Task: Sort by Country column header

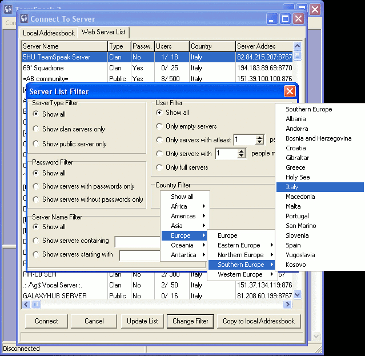Action: coord(212,46)
